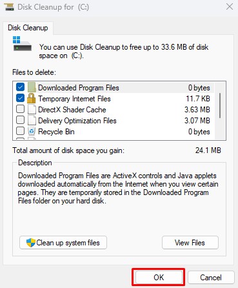Enable the DirectX Shader Cache checkbox
The height and width of the screenshot is (288, 238).
click(20, 109)
